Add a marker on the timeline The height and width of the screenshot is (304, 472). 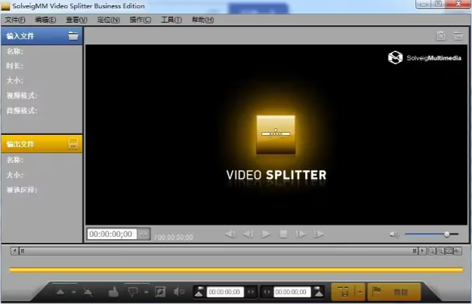pos(60,292)
